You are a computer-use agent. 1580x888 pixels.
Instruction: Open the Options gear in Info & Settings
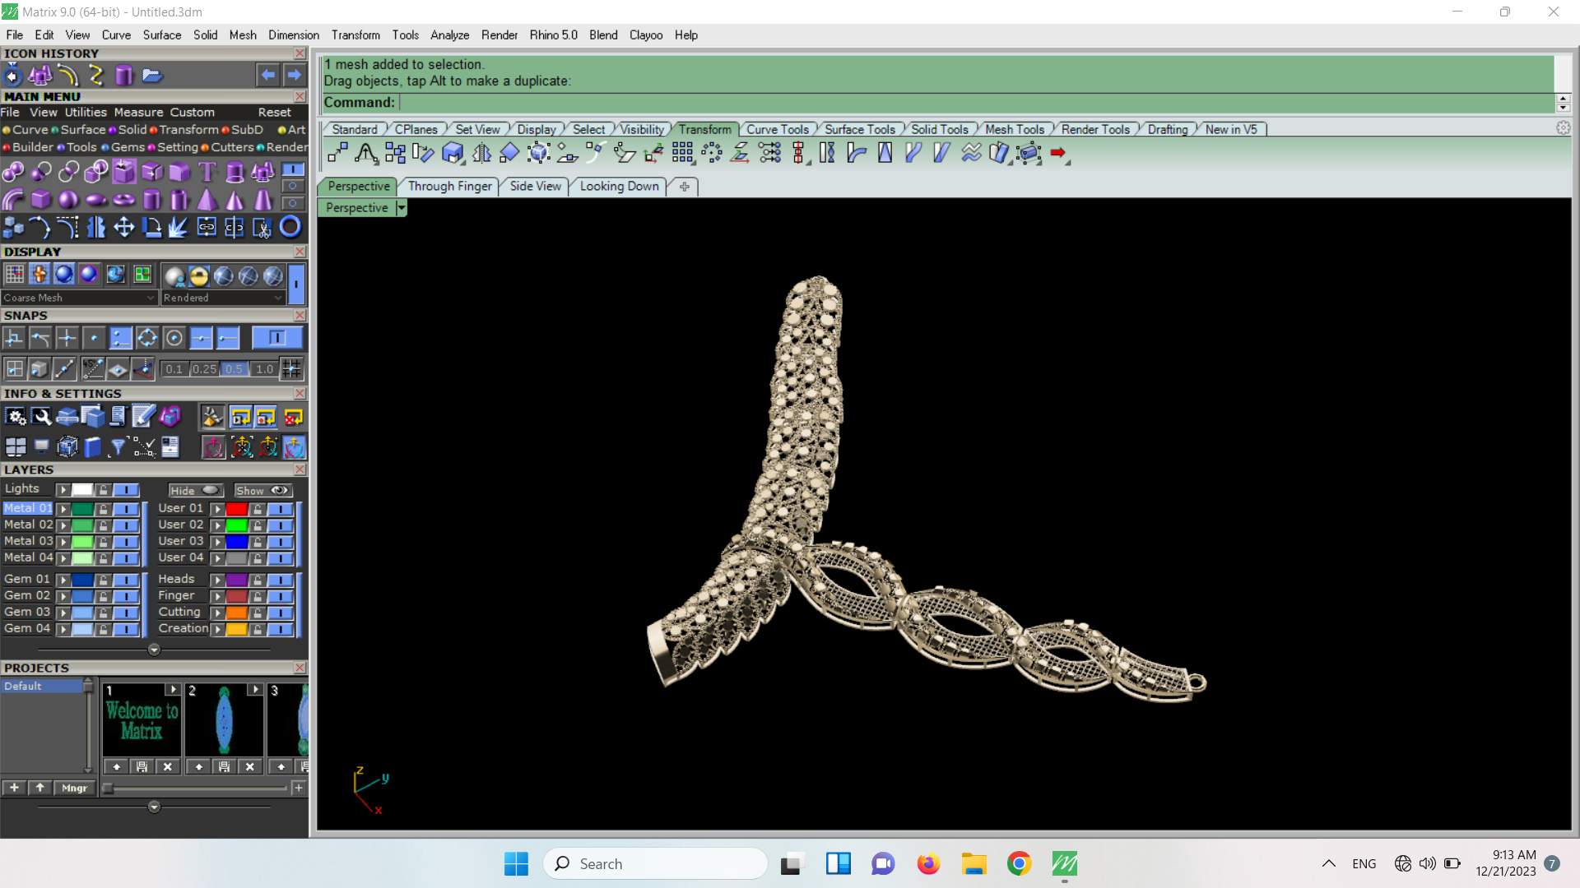pyautogui.click(x=15, y=417)
